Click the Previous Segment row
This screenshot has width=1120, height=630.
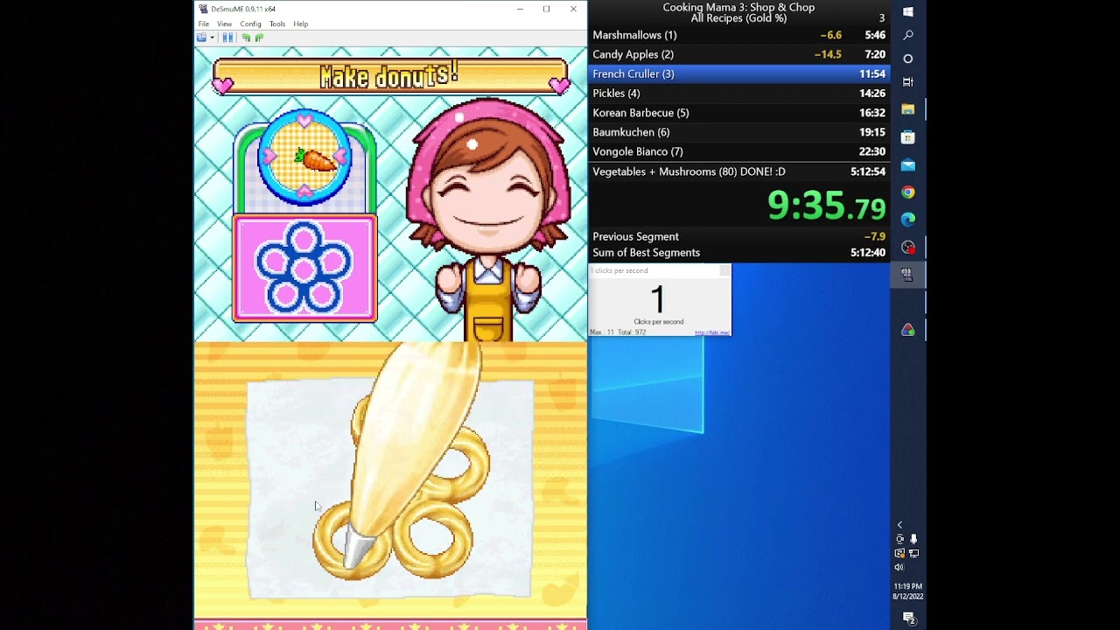coord(739,236)
